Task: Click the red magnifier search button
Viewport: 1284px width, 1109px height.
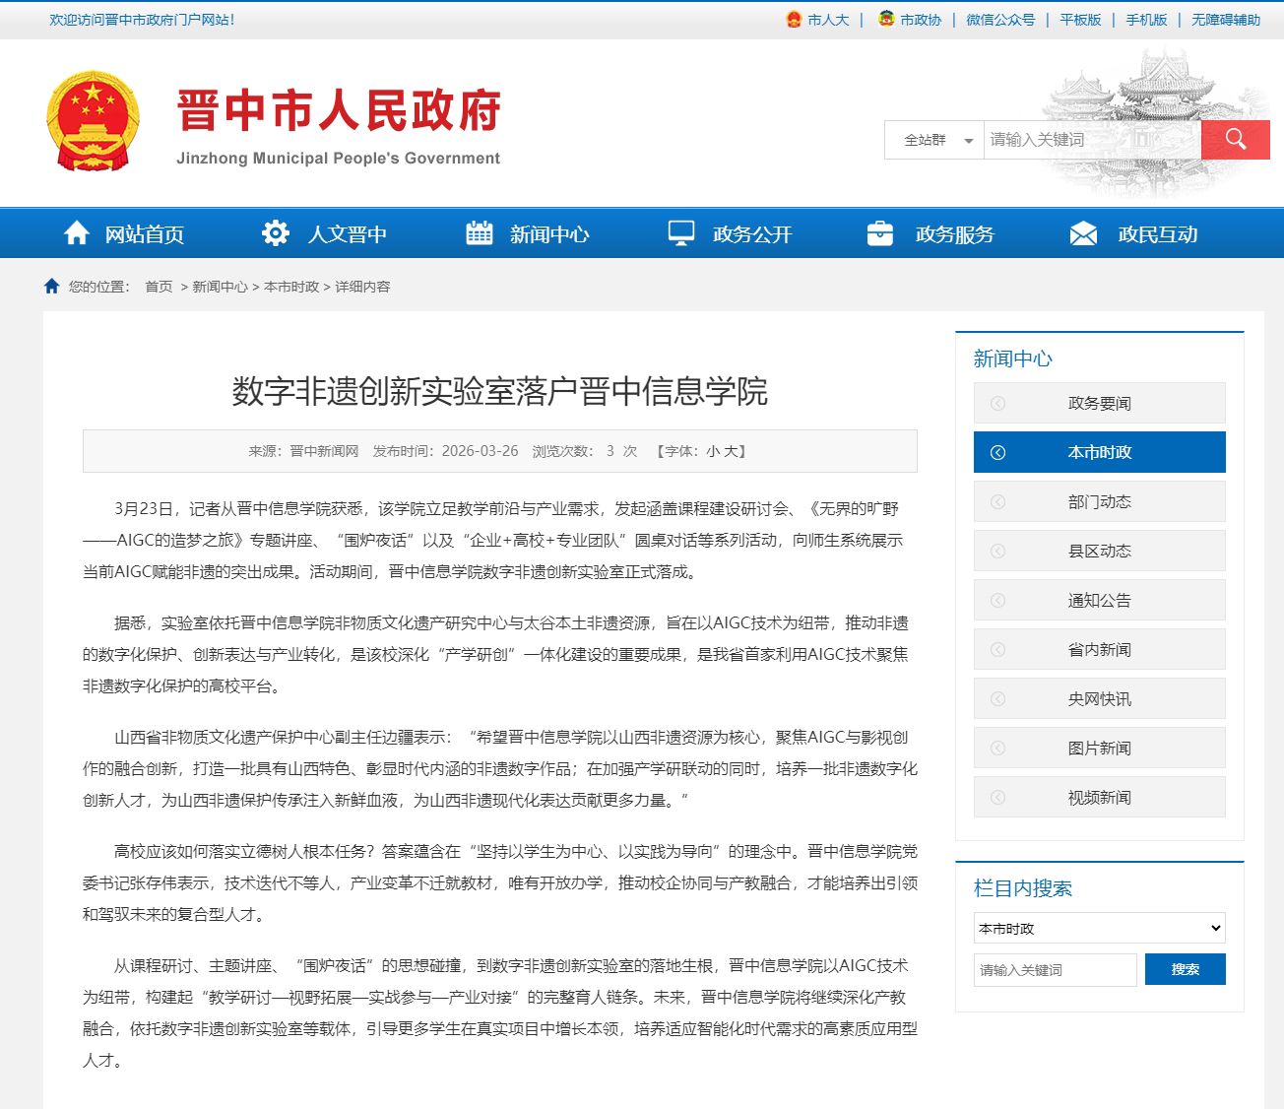Action: 1235,140
